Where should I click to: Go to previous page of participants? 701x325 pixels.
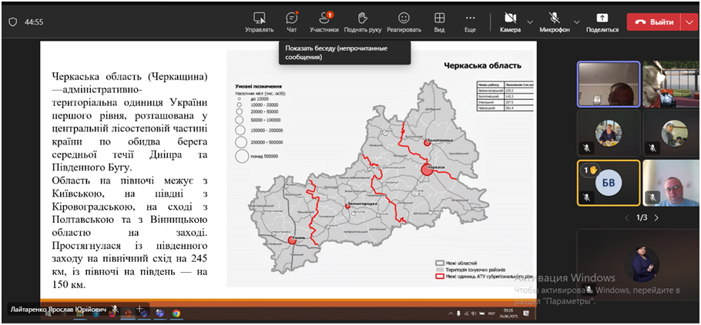[626, 218]
